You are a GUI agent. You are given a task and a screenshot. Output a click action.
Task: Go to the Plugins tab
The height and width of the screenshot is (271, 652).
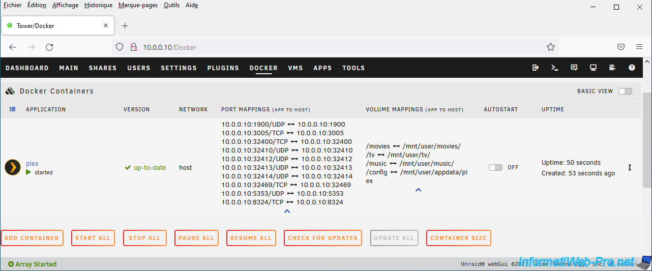223,68
